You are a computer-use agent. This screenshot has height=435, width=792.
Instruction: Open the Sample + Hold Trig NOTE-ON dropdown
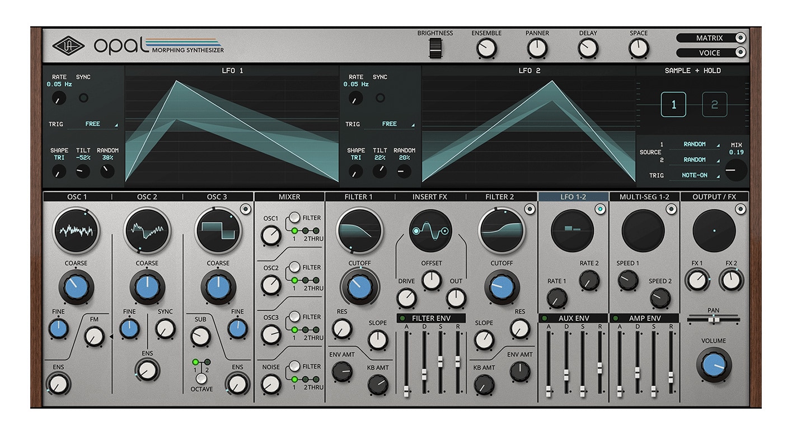click(x=695, y=176)
